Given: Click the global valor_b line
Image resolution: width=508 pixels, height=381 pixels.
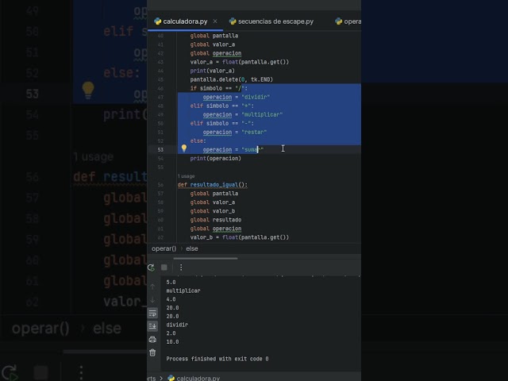Looking at the screenshot, I should [x=213, y=211].
